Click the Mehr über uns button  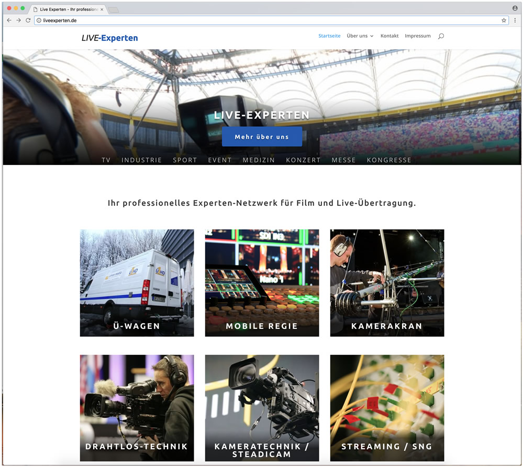click(262, 137)
